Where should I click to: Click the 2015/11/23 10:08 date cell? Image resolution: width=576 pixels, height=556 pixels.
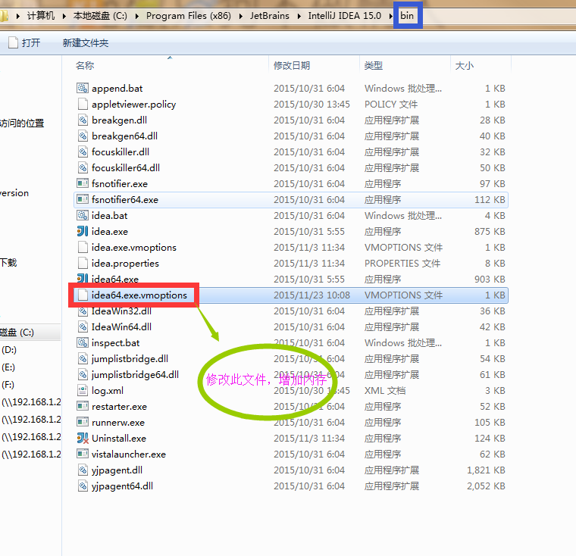coord(312,295)
